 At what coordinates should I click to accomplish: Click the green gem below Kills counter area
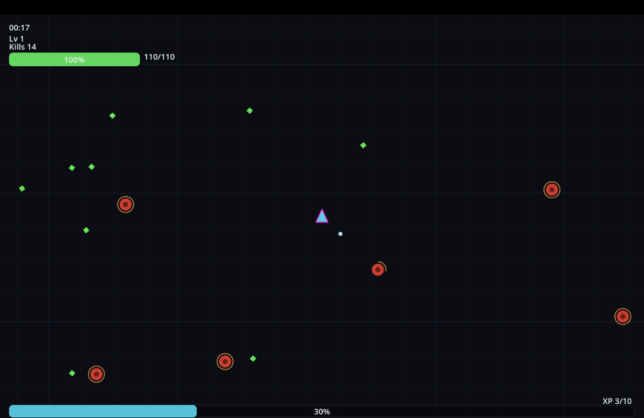pos(112,116)
